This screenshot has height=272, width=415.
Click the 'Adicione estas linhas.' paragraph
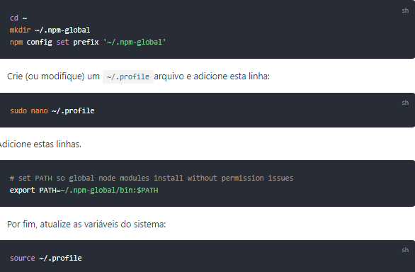(x=40, y=144)
